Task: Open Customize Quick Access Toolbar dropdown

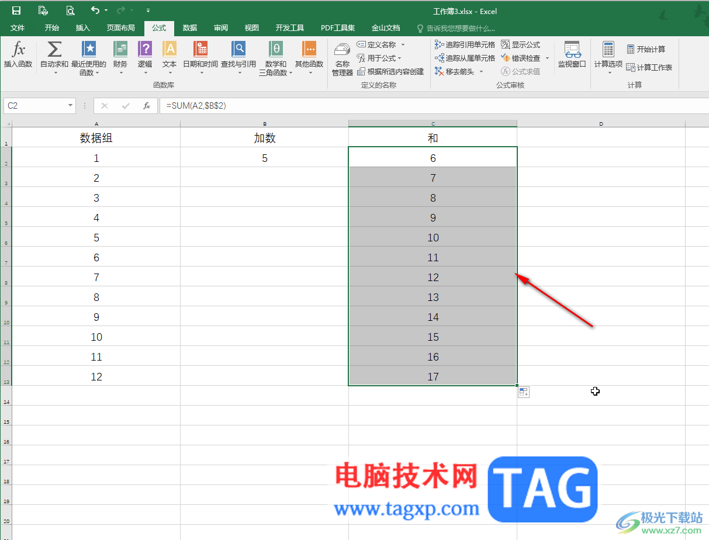Action: pos(148,10)
